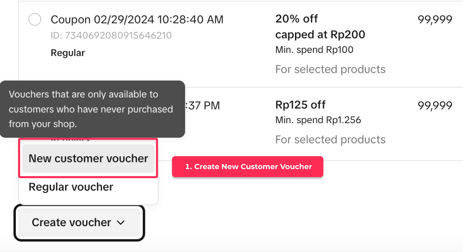Click the Coupon 02/29/2024 10:28:40 AM title
Image resolution: width=463 pixels, height=252 pixels.
pos(137,19)
